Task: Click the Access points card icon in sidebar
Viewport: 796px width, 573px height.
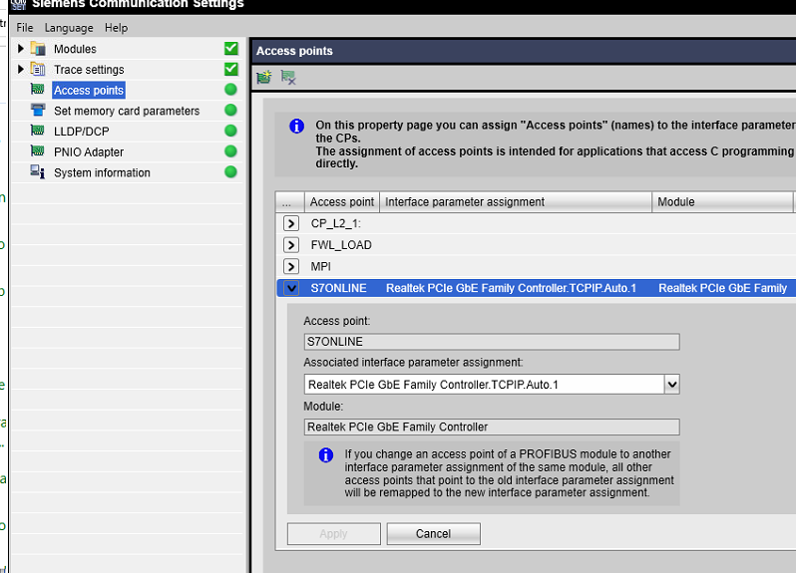Action: (x=38, y=90)
